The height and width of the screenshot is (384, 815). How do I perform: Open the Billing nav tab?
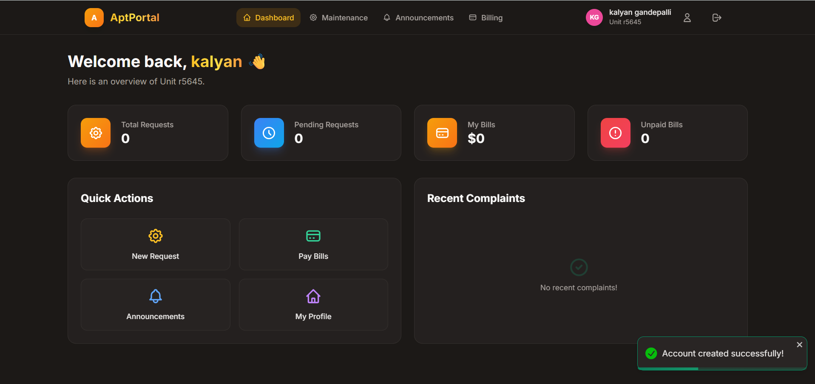pyautogui.click(x=486, y=18)
